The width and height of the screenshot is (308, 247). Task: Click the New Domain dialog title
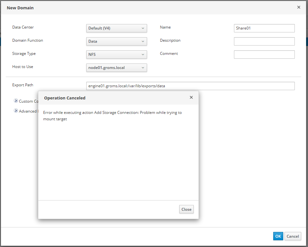tap(20, 8)
